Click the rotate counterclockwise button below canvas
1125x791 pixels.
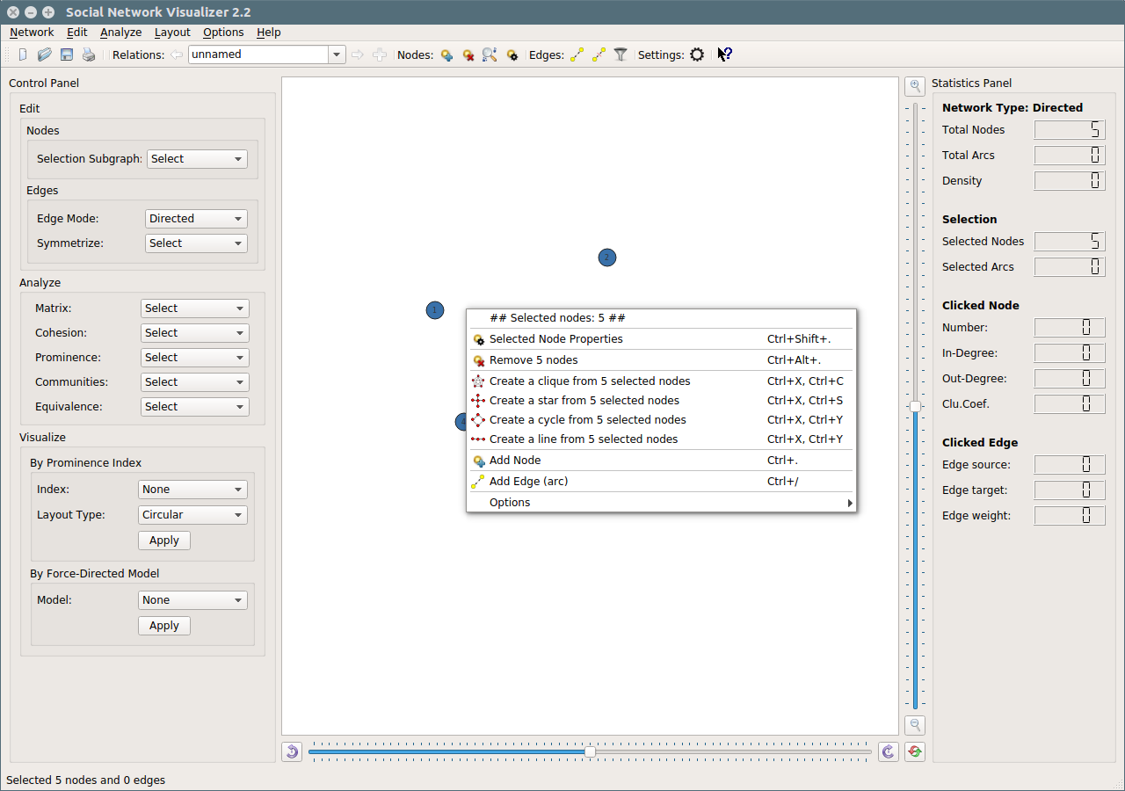pos(293,751)
